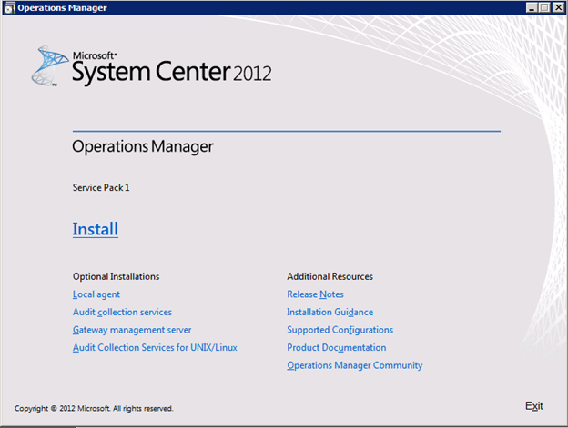Image resolution: width=568 pixels, height=428 pixels.
Task: Click Exit to leave setup
Action: click(x=534, y=406)
